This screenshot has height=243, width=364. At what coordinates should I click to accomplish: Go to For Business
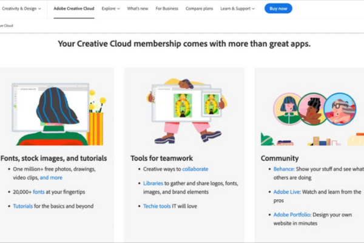point(167,9)
